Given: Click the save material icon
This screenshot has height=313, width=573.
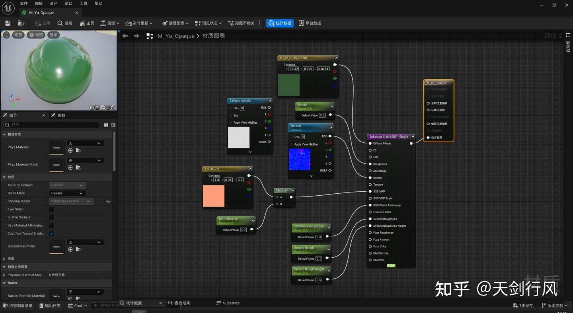Looking at the screenshot, I should coord(8,23).
